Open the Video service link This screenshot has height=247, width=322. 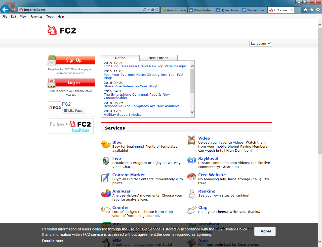coord(204,138)
